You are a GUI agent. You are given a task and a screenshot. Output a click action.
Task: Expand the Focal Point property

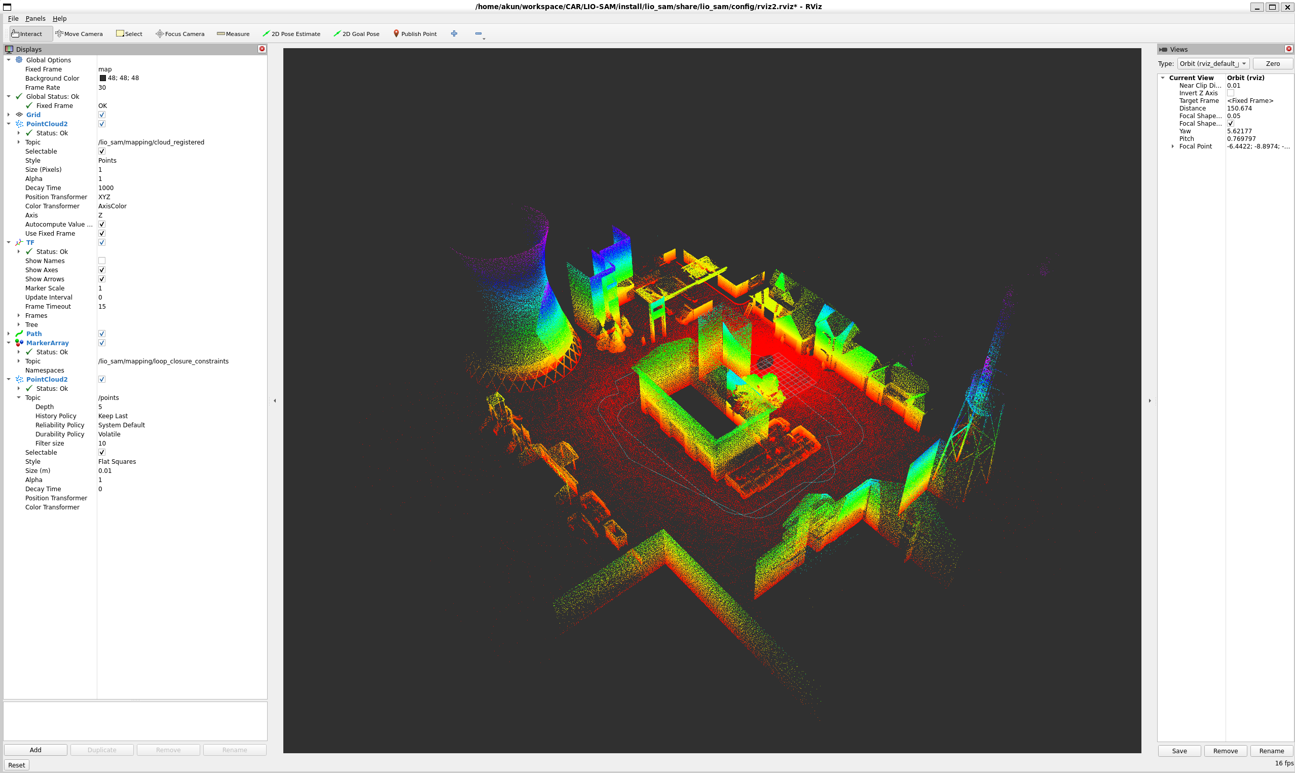pos(1173,146)
